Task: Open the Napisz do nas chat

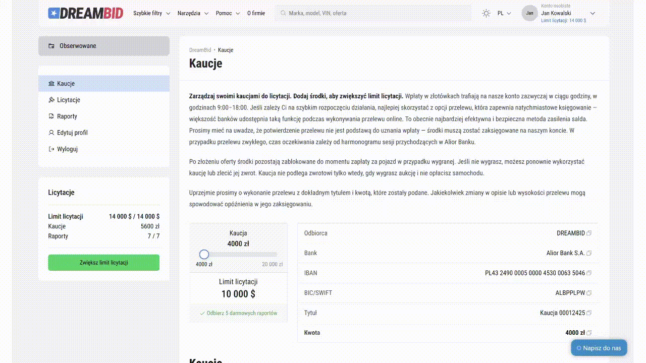Action: [599, 348]
